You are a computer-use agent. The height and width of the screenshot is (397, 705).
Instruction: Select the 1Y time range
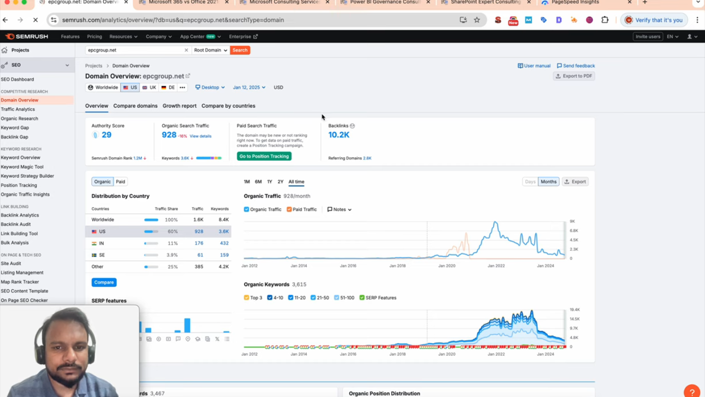(269, 182)
